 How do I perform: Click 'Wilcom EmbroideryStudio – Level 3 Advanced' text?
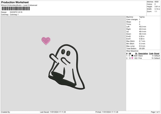coord(19,5)
